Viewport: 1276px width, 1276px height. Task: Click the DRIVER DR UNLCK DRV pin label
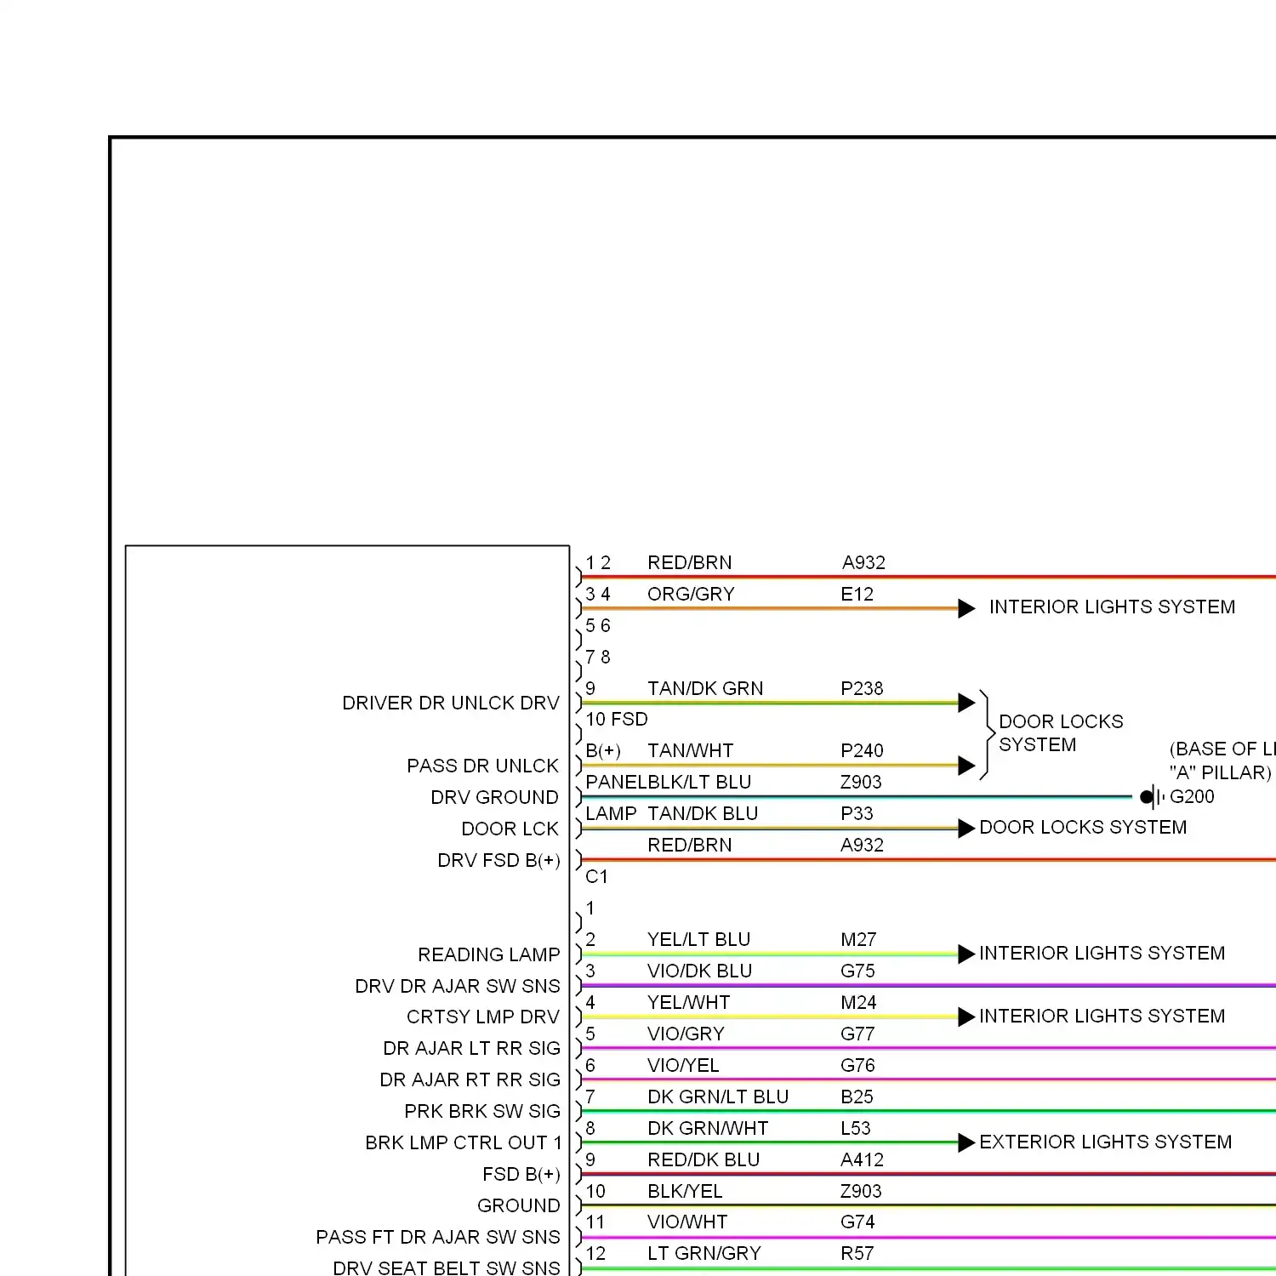coord(451,703)
